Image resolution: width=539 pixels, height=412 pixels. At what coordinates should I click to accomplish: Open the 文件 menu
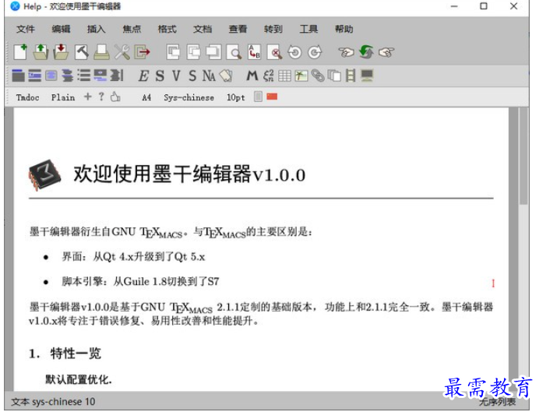26,30
